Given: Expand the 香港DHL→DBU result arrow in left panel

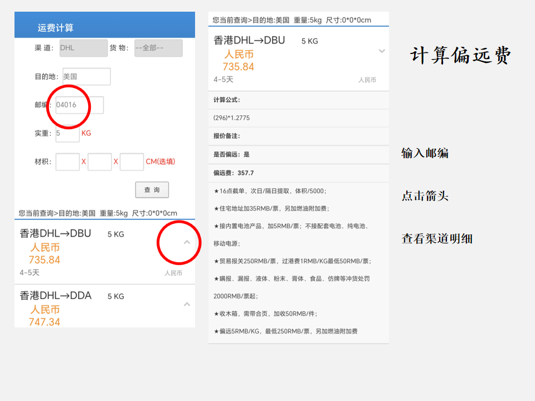Looking at the screenshot, I should [x=187, y=242].
